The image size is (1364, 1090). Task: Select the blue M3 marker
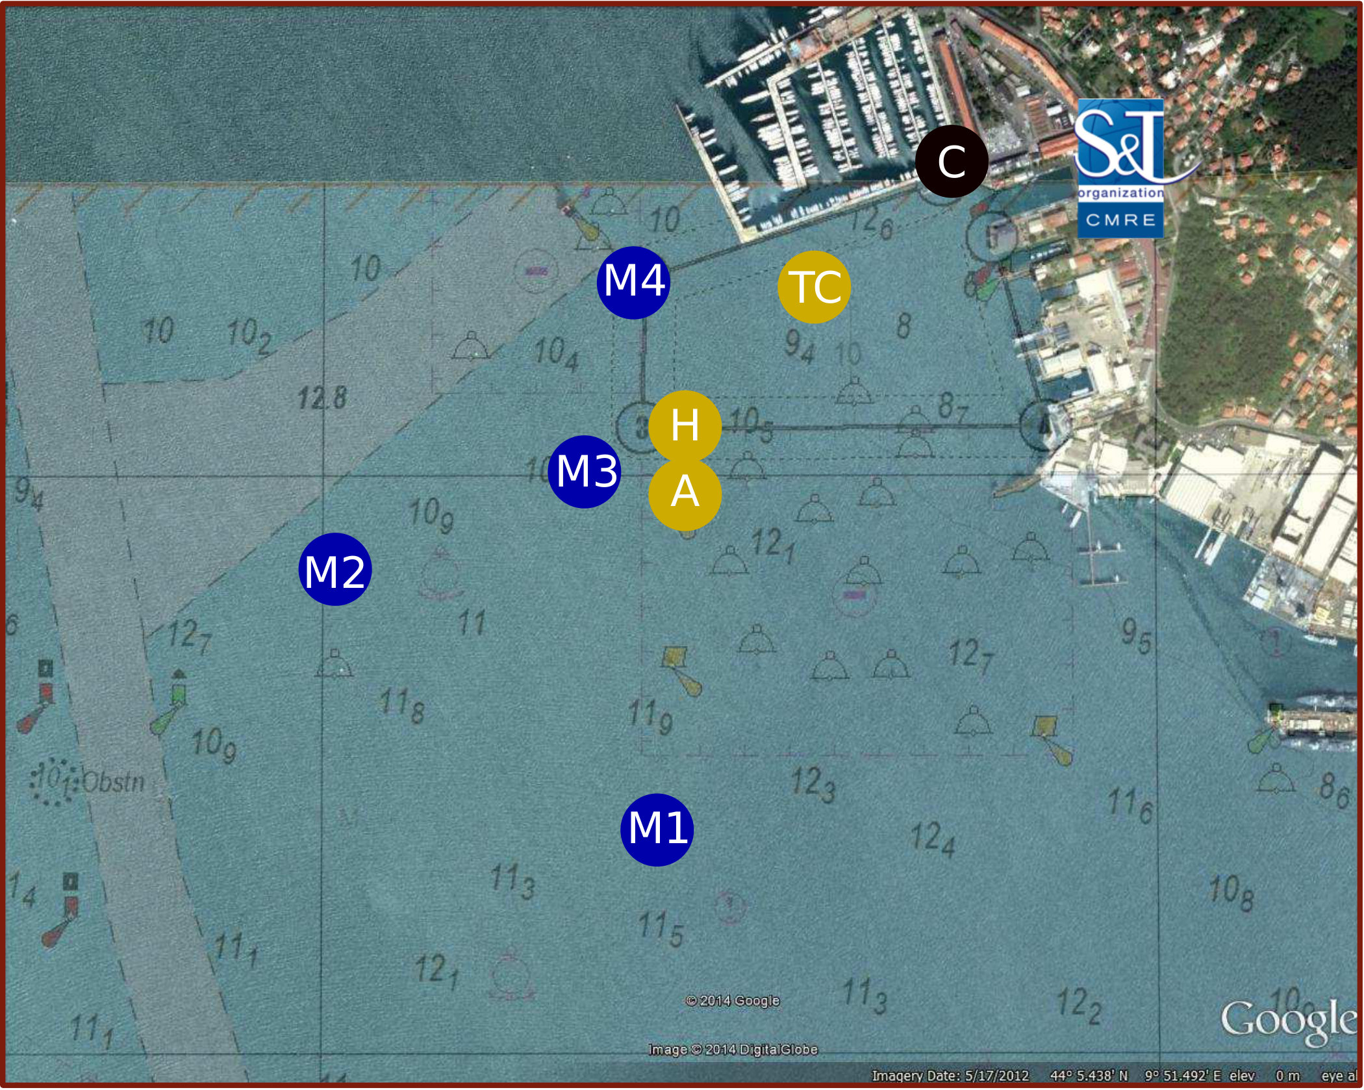pyautogui.click(x=585, y=472)
